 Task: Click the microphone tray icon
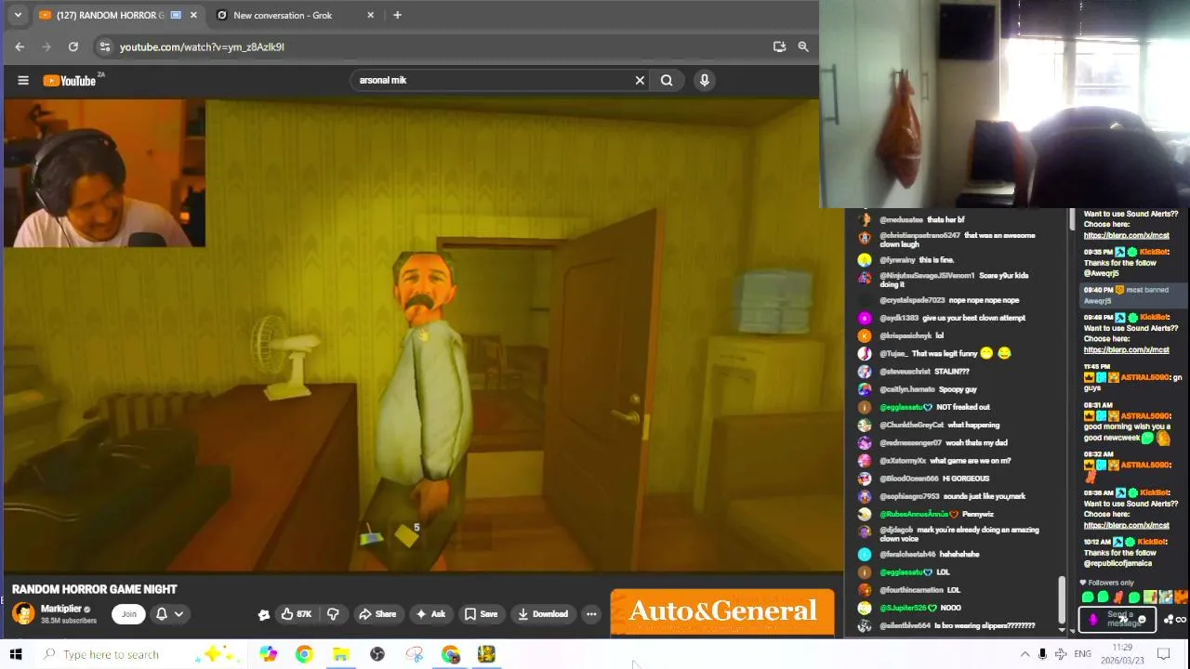[1042, 654]
